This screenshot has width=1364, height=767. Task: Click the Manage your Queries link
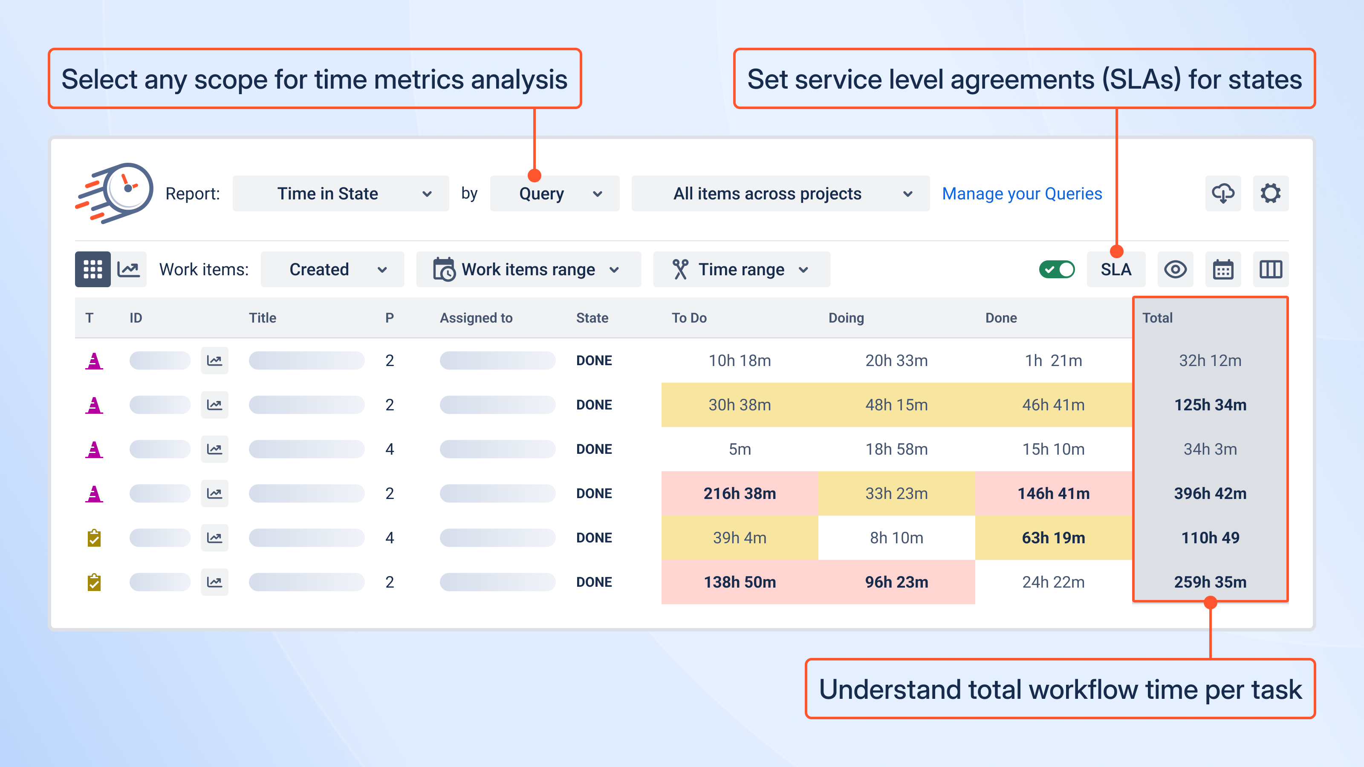point(1021,193)
